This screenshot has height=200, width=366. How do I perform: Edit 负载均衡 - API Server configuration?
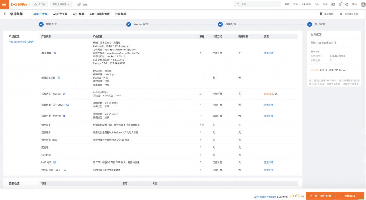68,105
